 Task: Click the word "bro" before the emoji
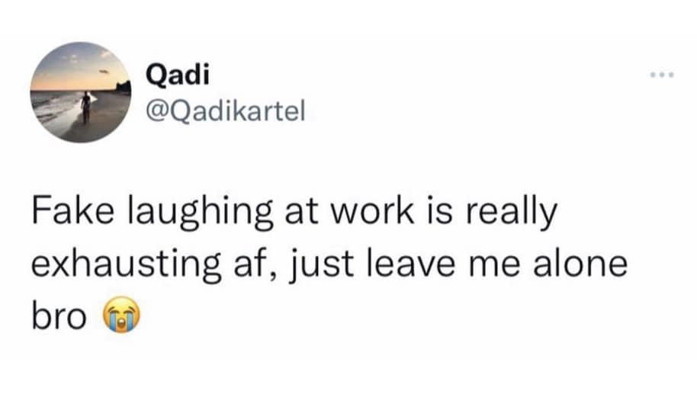point(58,315)
